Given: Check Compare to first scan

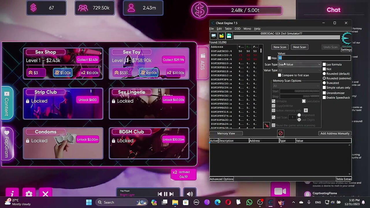Looking at the screenshot, I should point(280,75).
